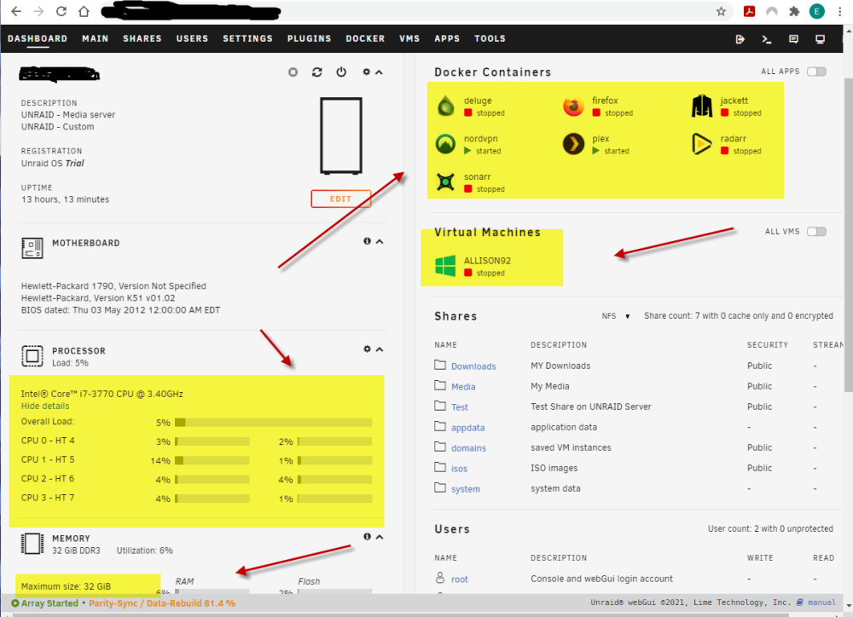
Task: Open the Tools tab
Action: [x=490, y=38]
